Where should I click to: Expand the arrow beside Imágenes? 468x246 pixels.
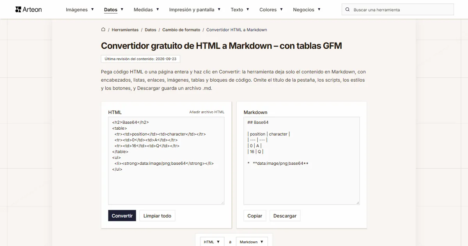[92, 9]
